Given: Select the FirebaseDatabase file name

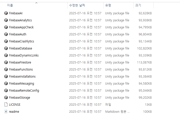Looking at the screenshot, I should pos(21,48).
